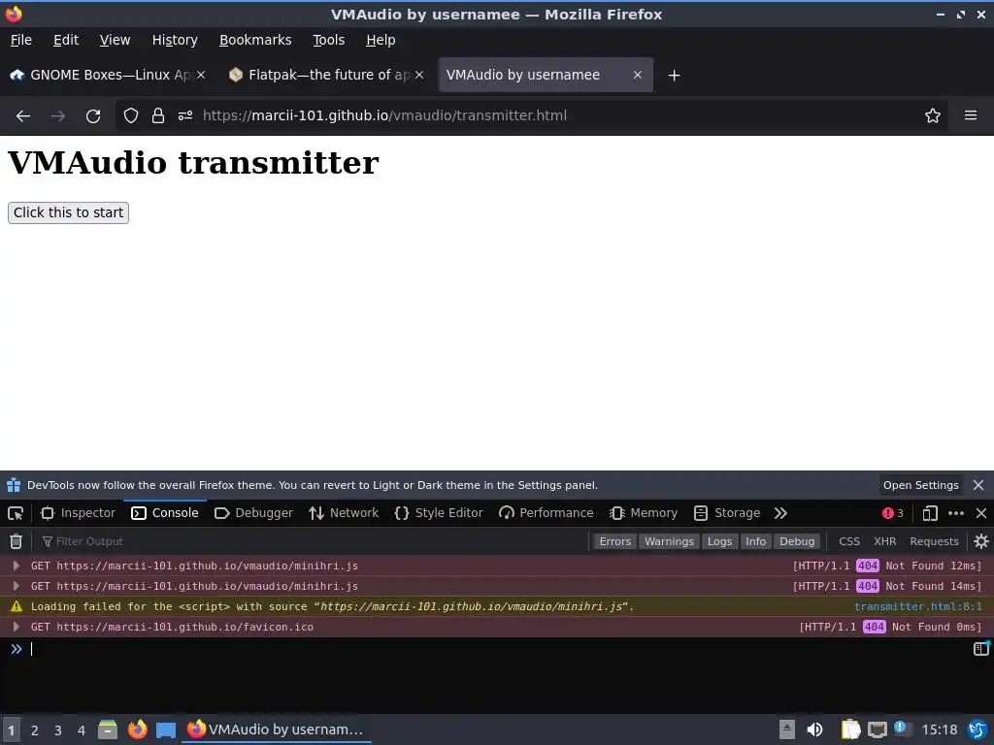Open console settings gear
The height and width of the screenshot is (745, 994).
click(981, 541)
